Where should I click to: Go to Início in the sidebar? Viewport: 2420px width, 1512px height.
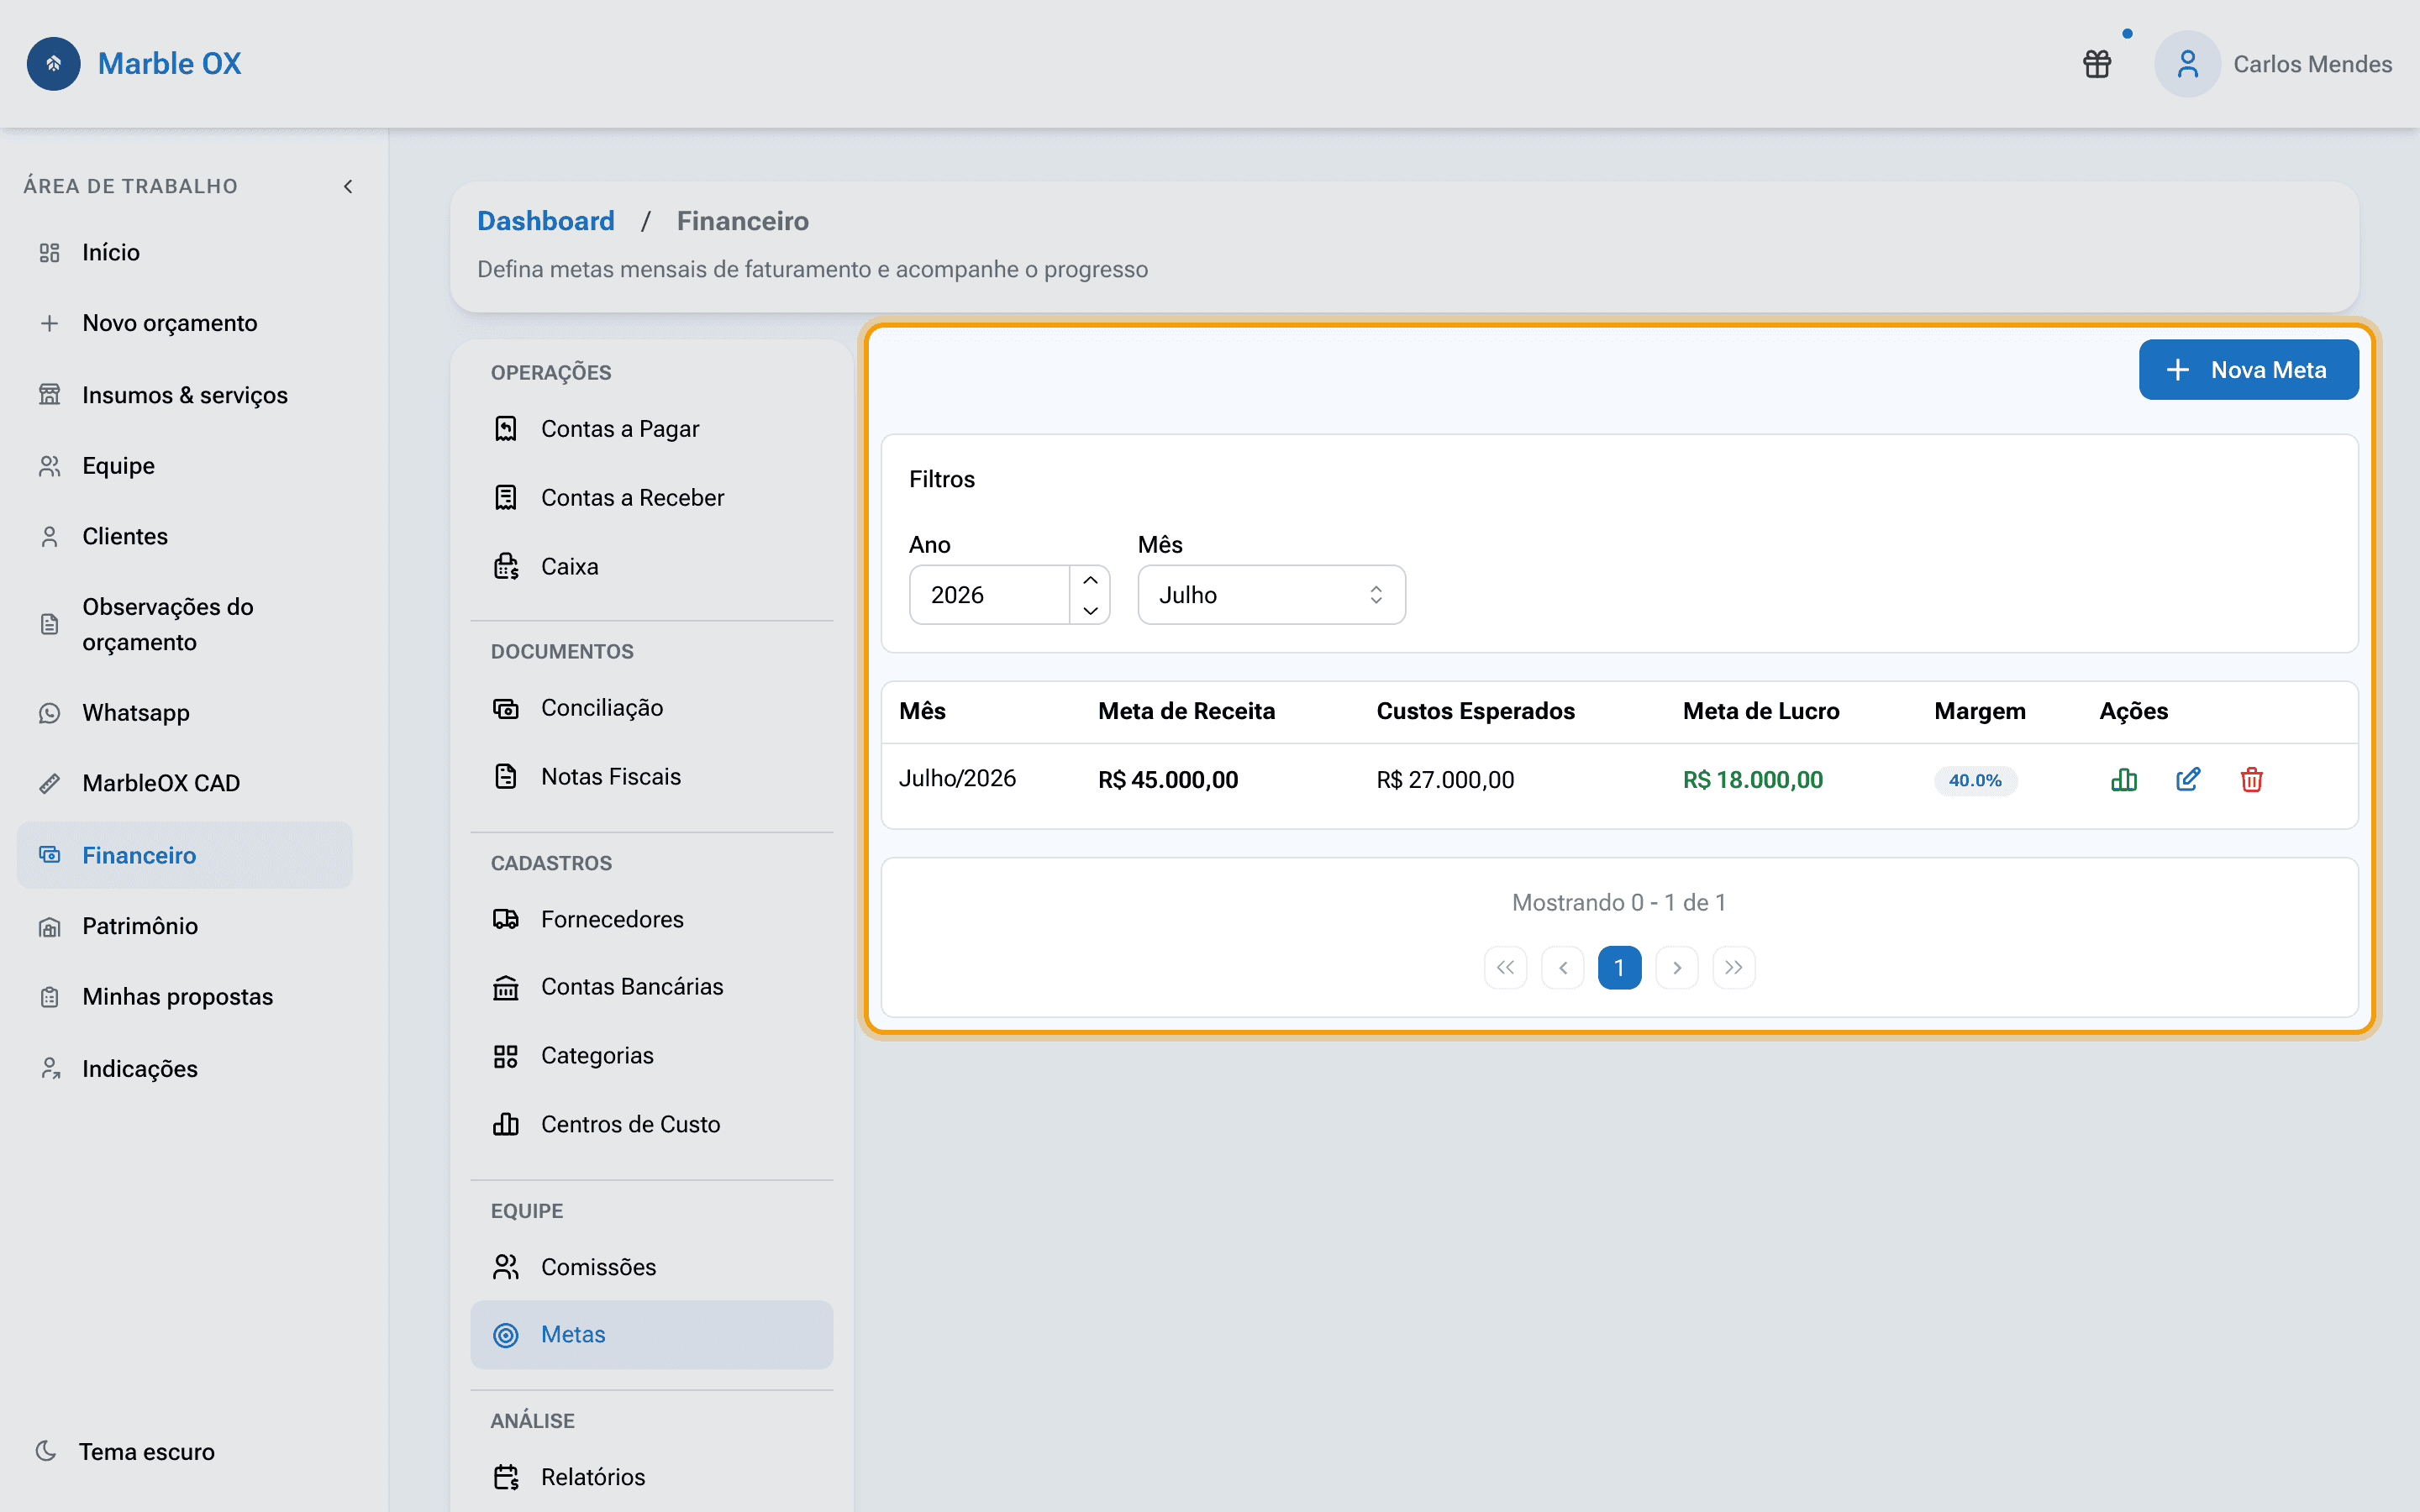click(185, 252)
